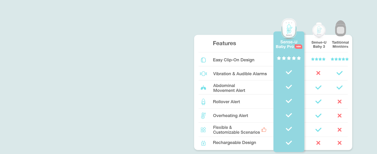The width and height of the screenshot is (377, 154).
Task: Click the Baby 3 checkmark for Rollover Alert
Action: (318, 102)
